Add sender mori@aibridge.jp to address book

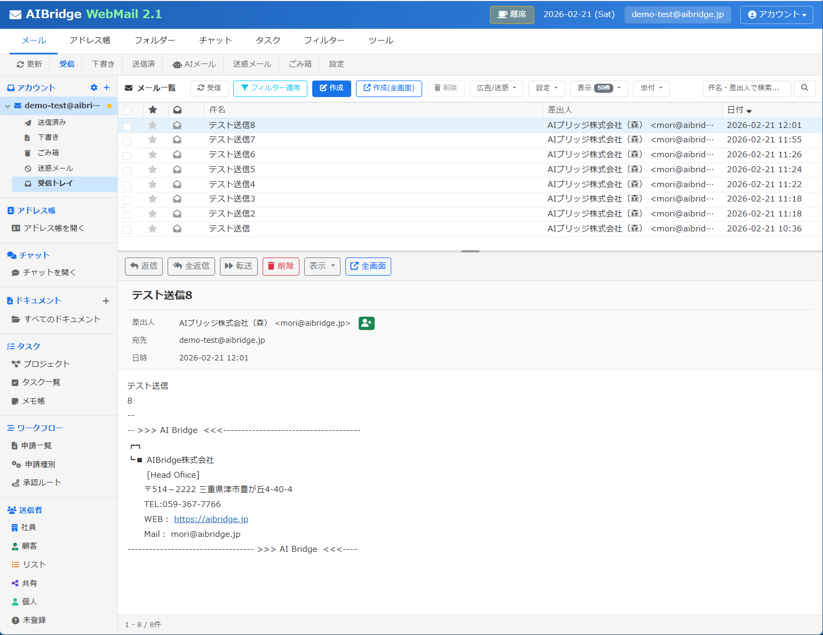[x=366, y=323]
